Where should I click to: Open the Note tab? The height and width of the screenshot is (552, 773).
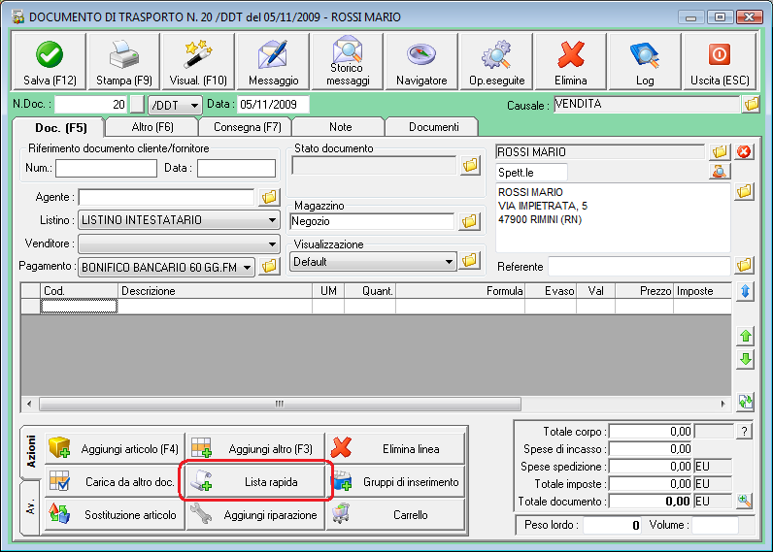[x=340, y=127]
